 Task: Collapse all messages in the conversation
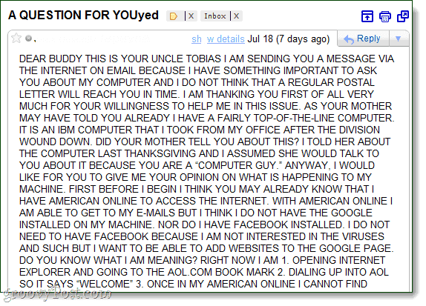[367, 16]
